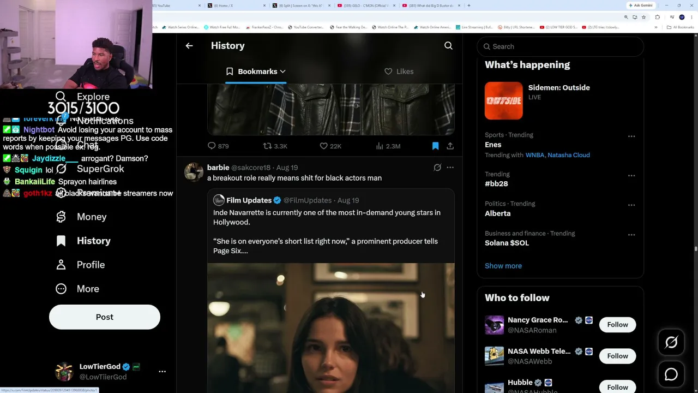Screen dimensions: 698x393
Task: Click the Ask Gemini button
Action: coord(641,5)
